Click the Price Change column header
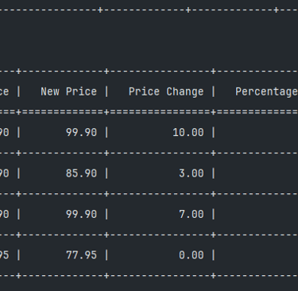 [166, 91]
